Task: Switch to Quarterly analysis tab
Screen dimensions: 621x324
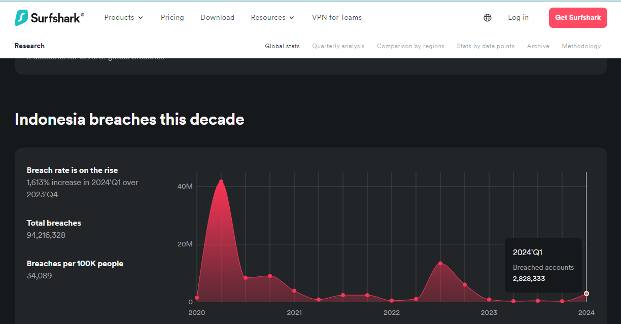Action: (338, 46)
